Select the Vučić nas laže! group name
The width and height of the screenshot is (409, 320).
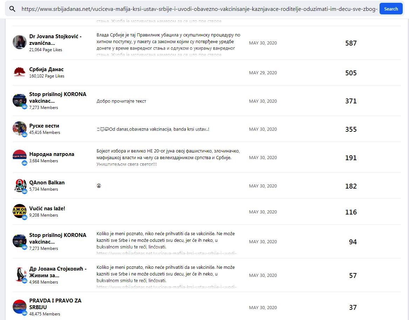pos(47,209)
